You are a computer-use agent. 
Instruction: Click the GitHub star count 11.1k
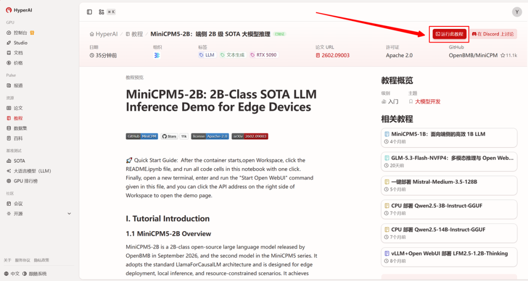pos(509,55)
